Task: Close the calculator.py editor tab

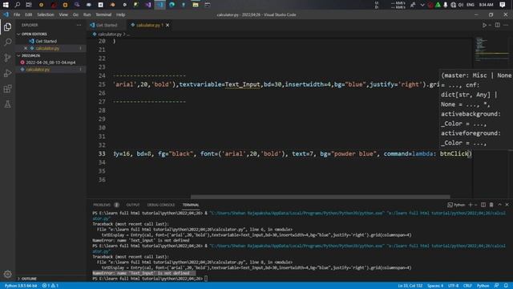Action: [x=168, y=25]
